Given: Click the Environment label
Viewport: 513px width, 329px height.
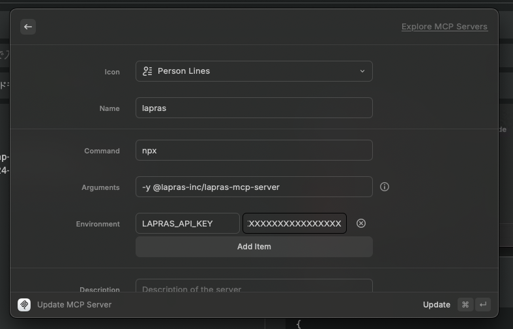Looking at the screenshot, I should [98, 224].
